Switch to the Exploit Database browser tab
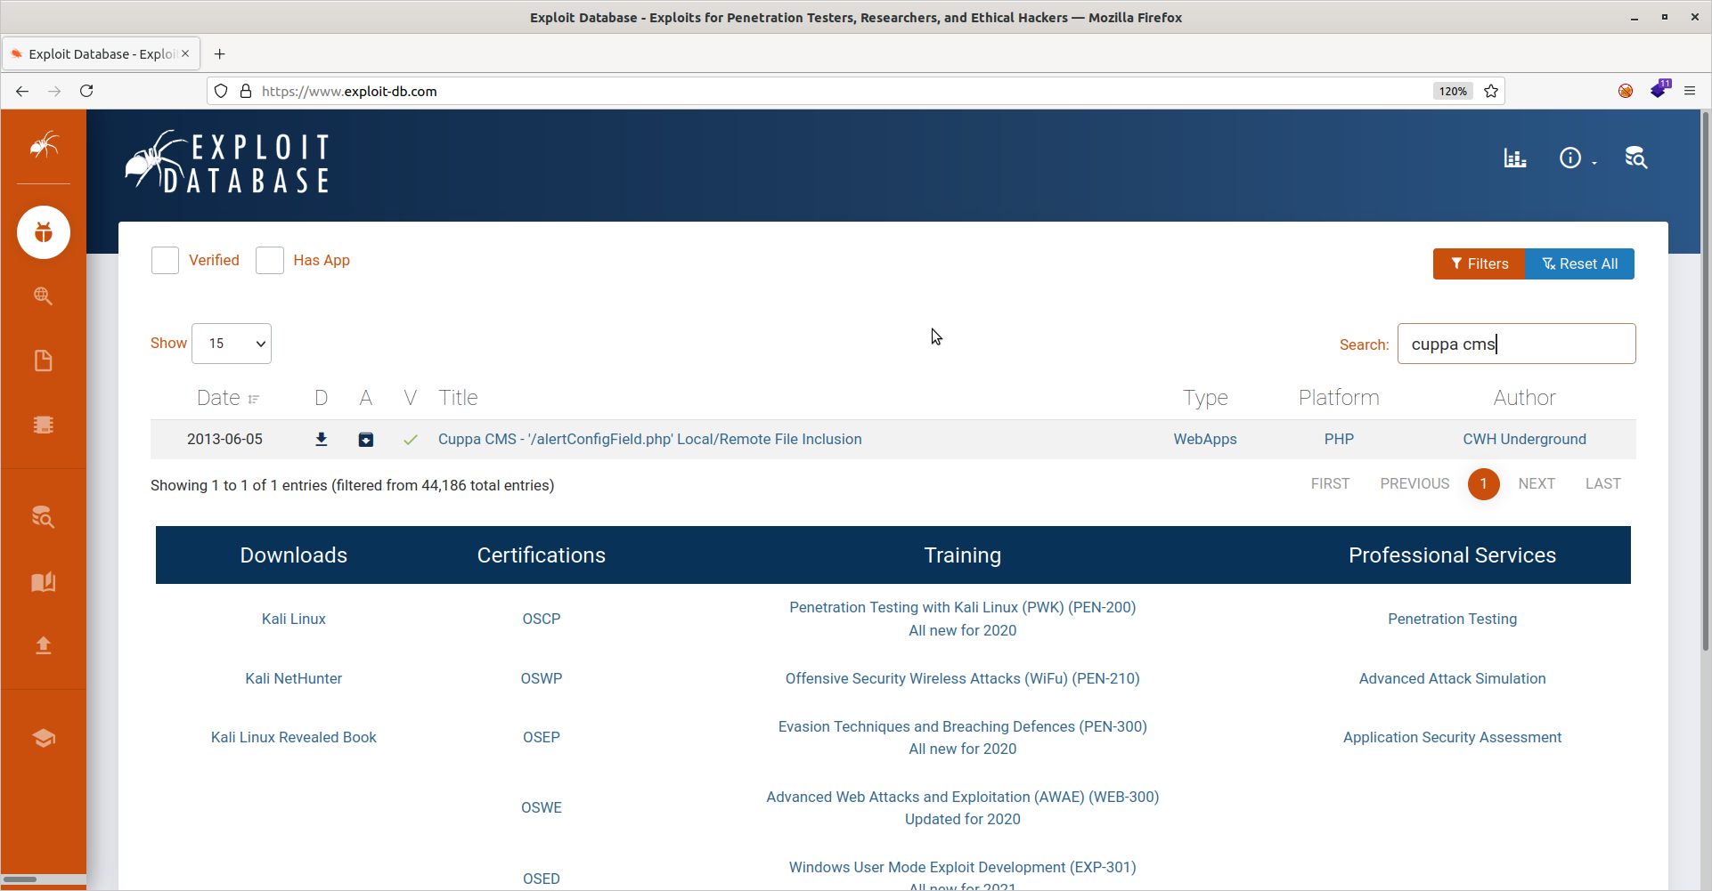Image resolution: width=1712 pixels, height=891 pixels. (102, 53)
